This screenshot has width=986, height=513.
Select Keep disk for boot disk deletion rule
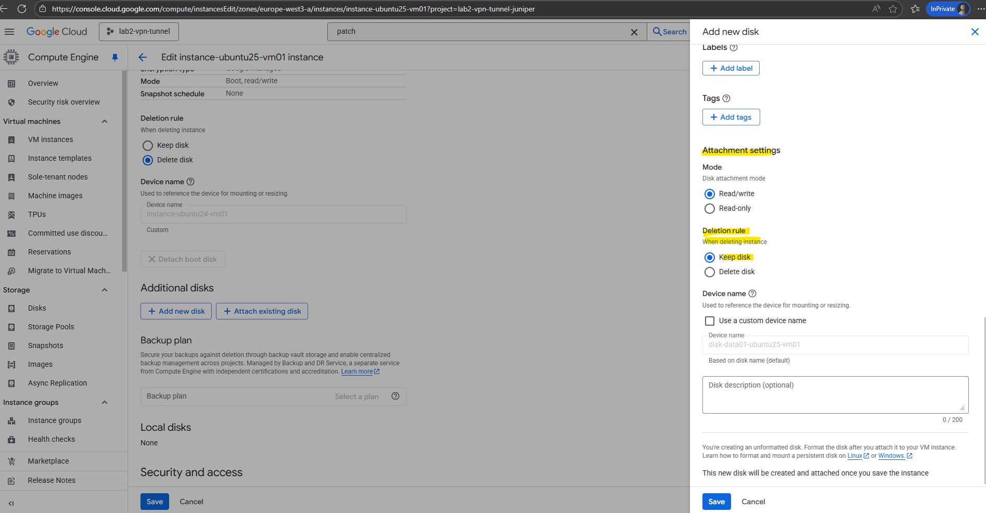[x=148, y=145]
